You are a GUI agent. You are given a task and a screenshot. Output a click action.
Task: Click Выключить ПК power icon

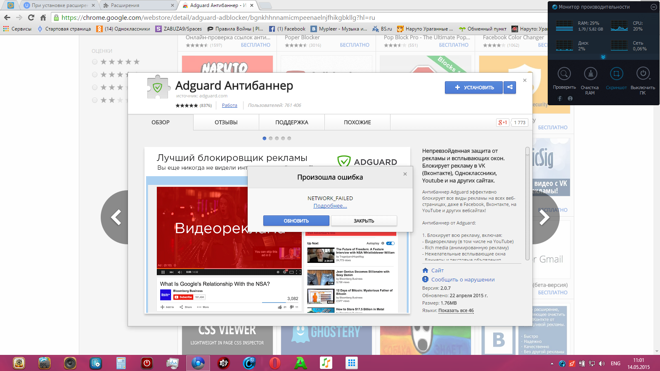tap(643, 74)
